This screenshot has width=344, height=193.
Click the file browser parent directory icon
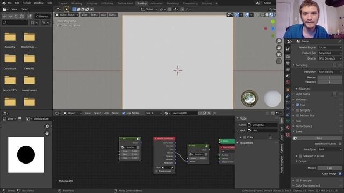point(16,17)
